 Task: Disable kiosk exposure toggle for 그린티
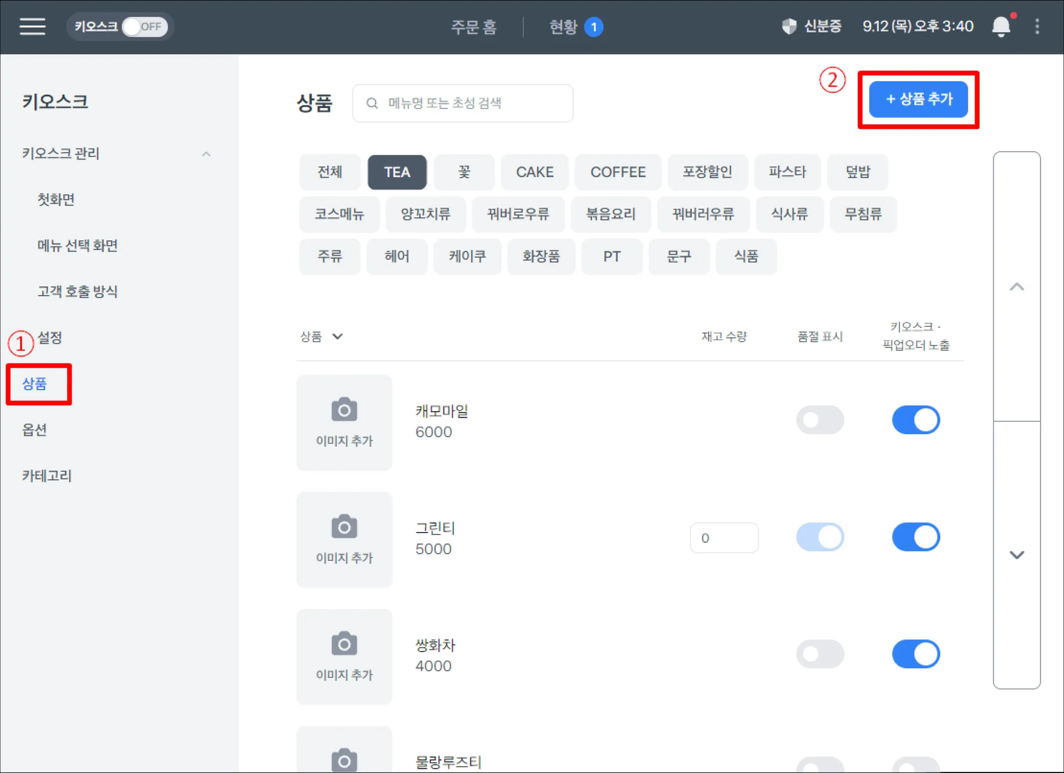click(915, 537)
